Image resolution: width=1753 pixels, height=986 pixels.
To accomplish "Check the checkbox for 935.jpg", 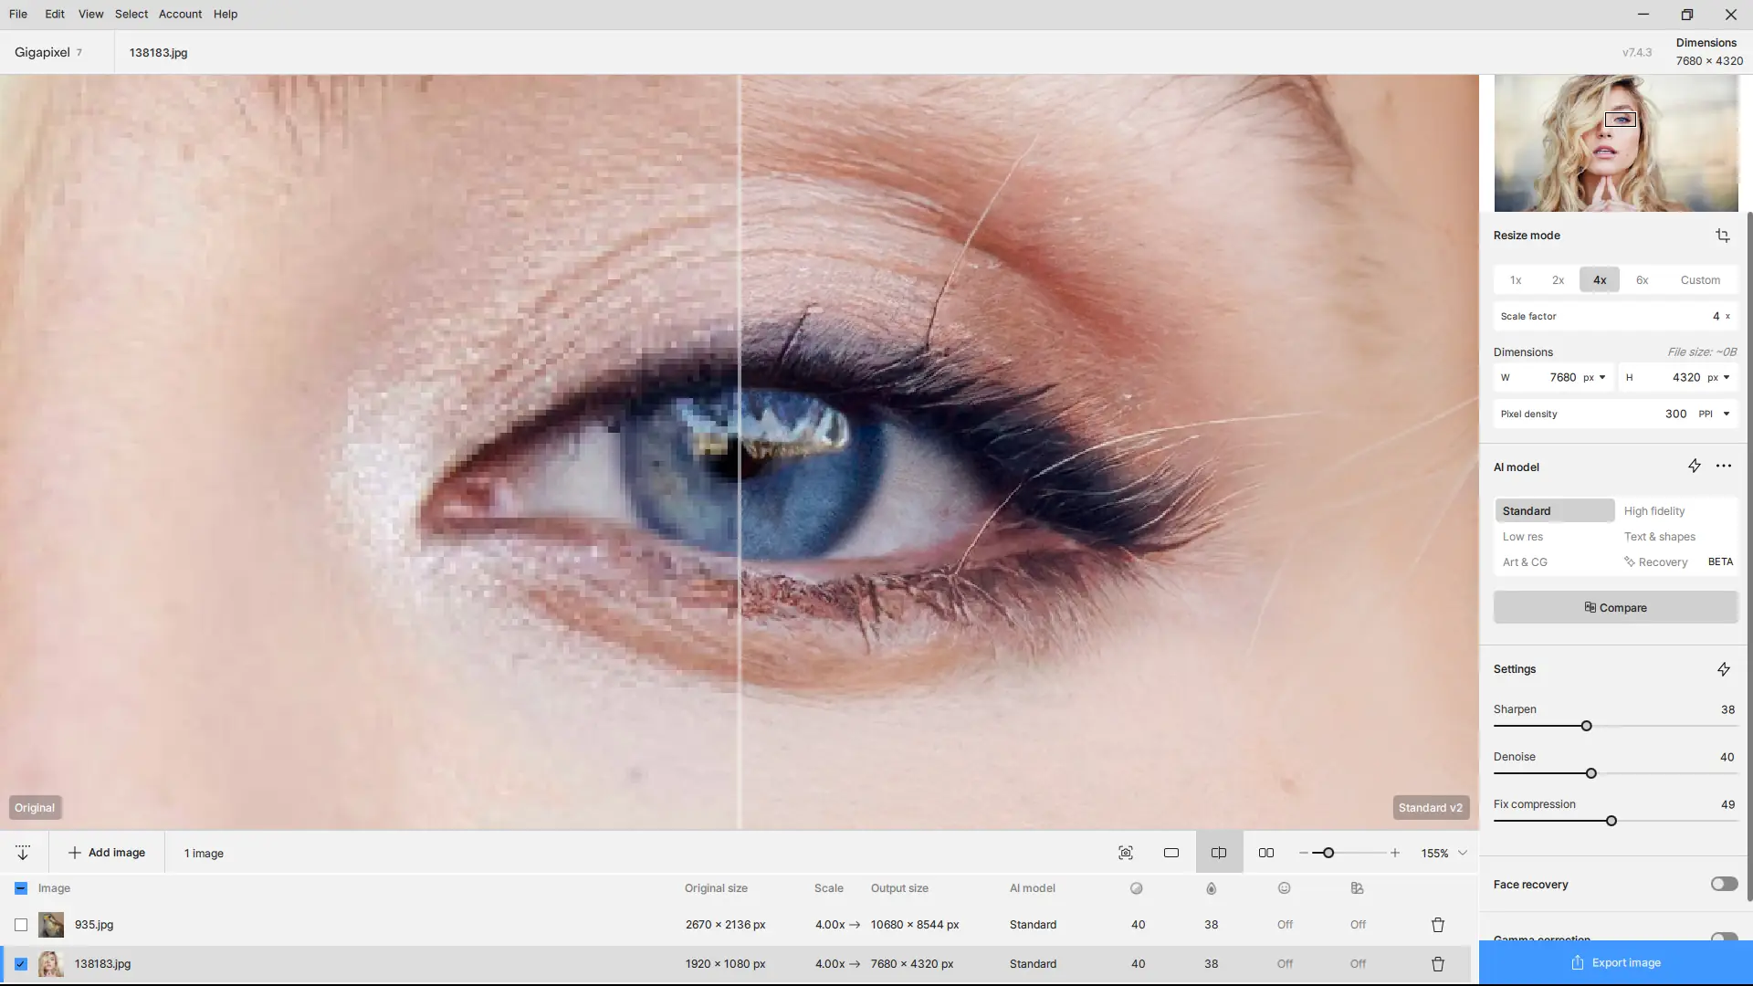I will pyautogui.click(x=21, y=925).
